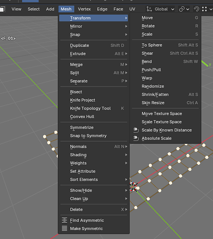Viewport: 213px width, 239px height.
Task: Toggle the snapping magnet icon
Action: 196,9
